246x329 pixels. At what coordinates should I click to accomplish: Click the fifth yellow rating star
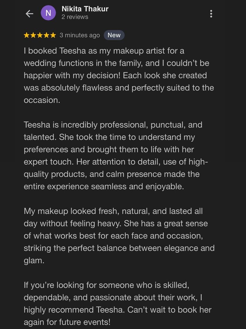pos(53,35)
